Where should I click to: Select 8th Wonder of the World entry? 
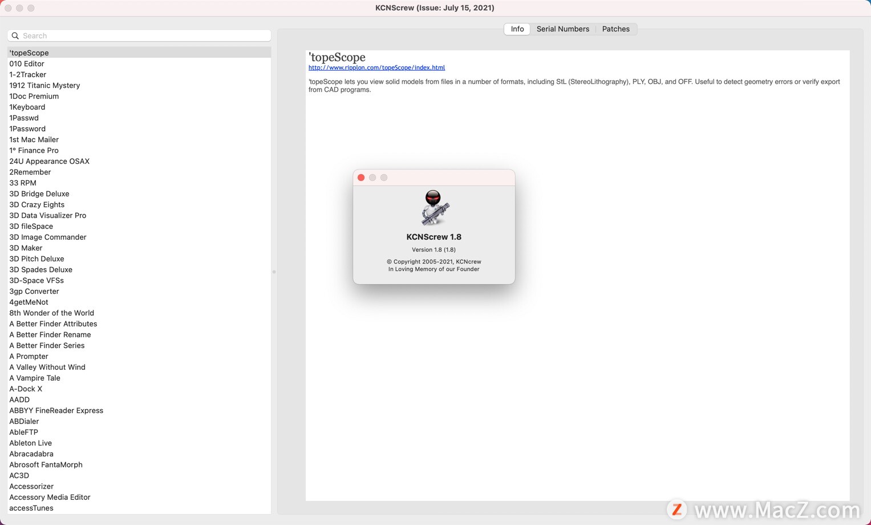139,313
